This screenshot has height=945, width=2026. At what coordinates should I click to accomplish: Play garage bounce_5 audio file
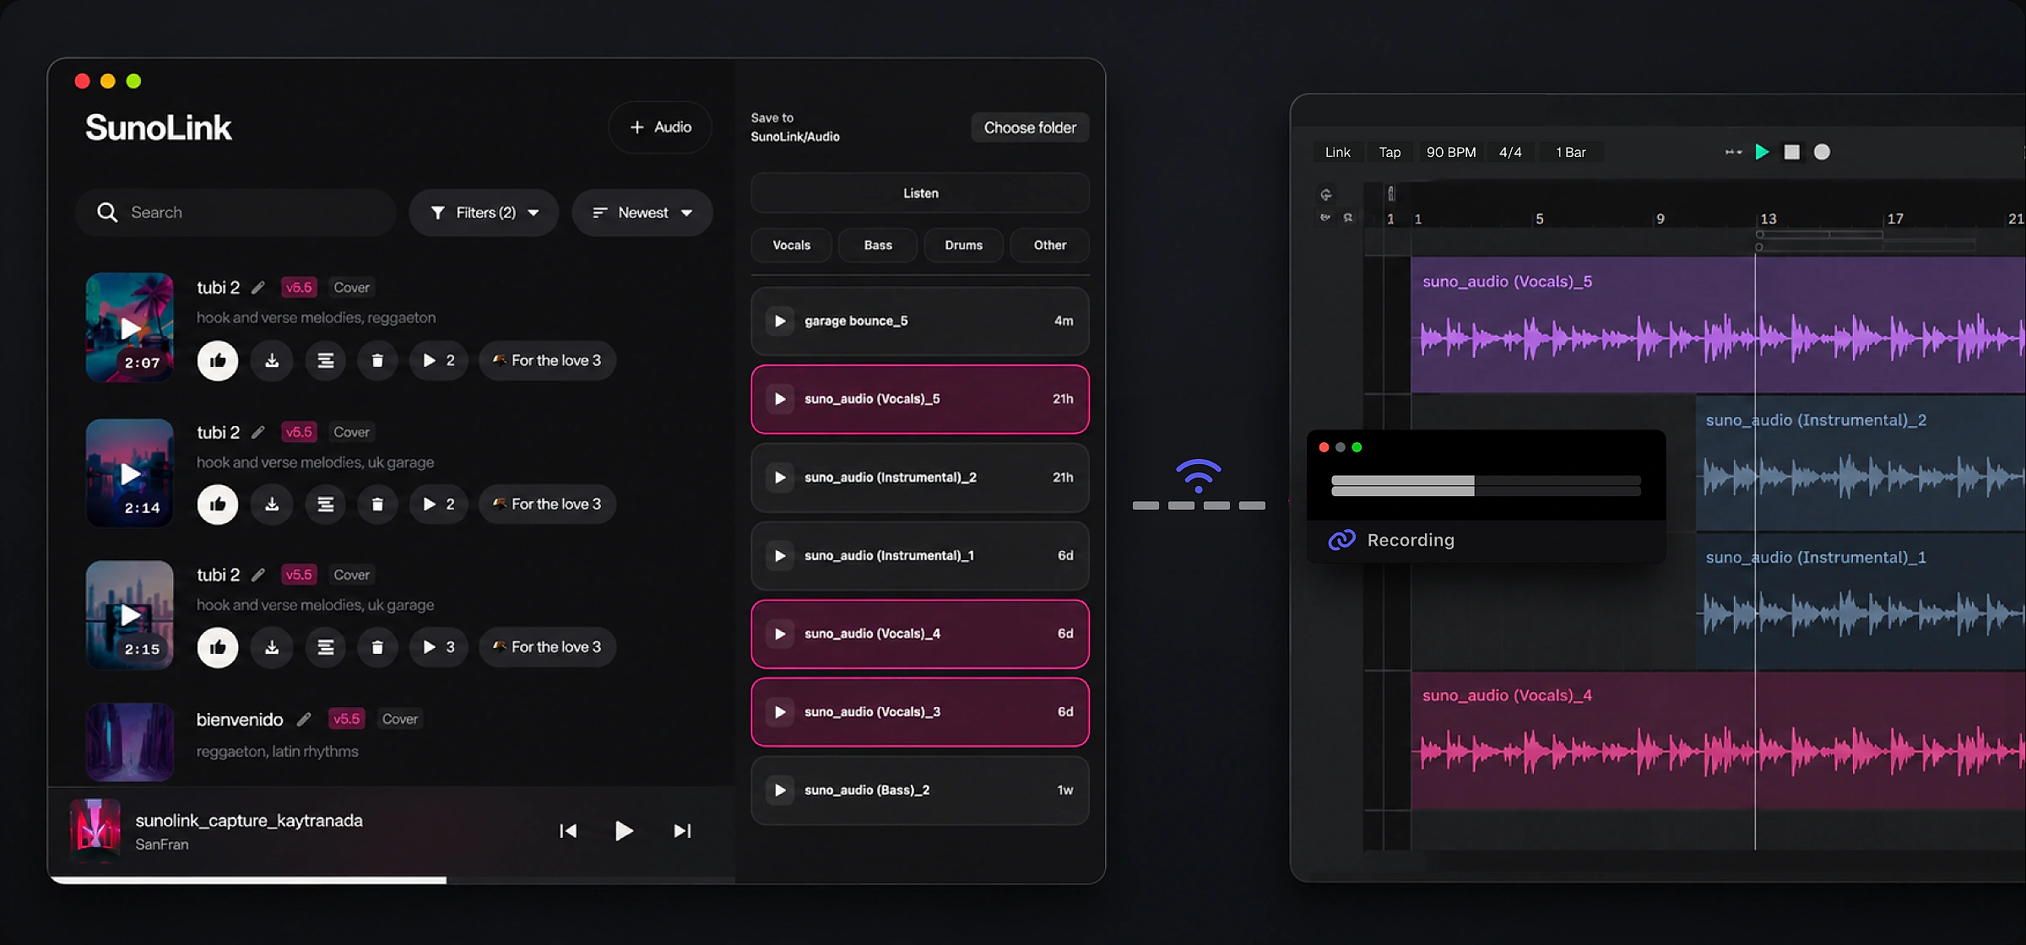click(780, 321)
